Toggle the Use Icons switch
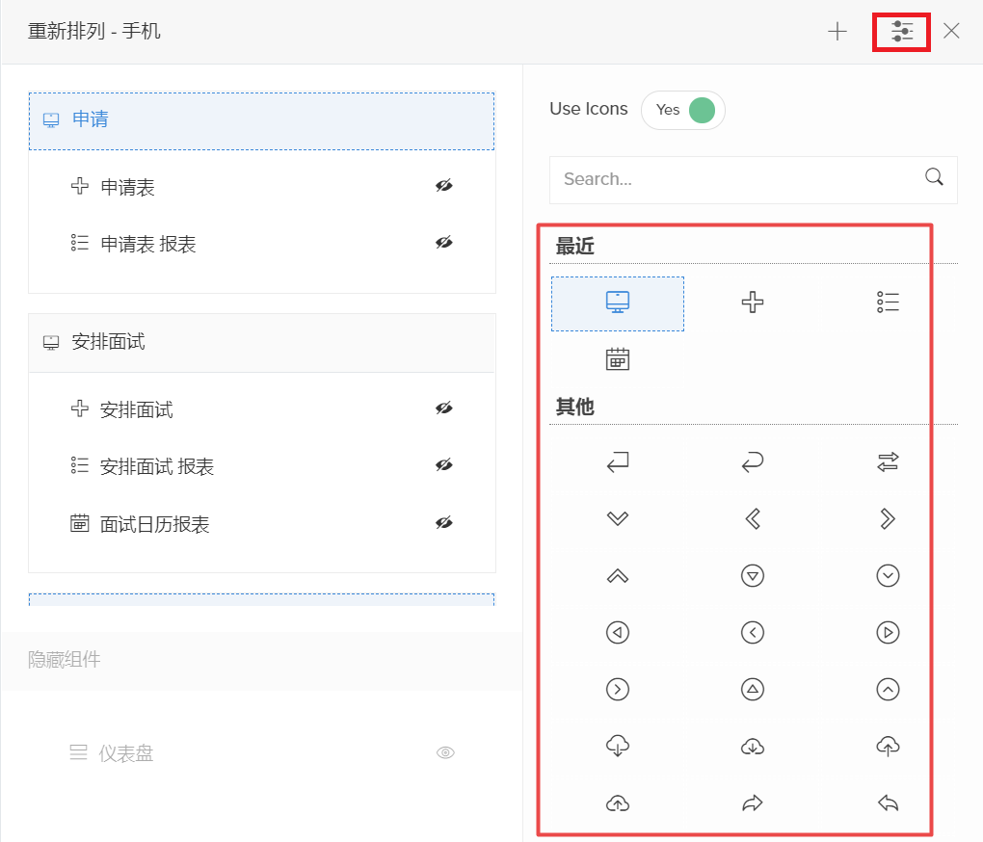983x842 pixels. point(683,110)
